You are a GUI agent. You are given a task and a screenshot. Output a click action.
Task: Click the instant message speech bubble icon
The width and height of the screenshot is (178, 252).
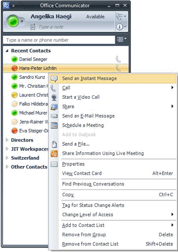(54, 79)
